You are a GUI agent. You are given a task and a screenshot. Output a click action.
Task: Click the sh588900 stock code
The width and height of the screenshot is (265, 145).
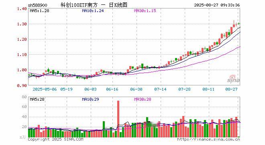pos(37,5)
